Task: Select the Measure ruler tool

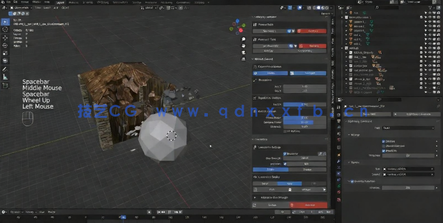Action: click(5, 77)
